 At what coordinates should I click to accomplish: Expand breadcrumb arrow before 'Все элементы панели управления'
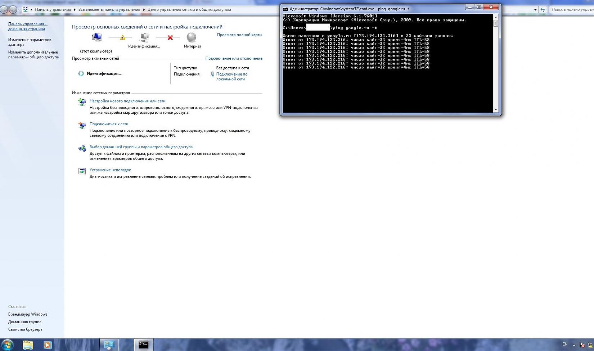75,10
